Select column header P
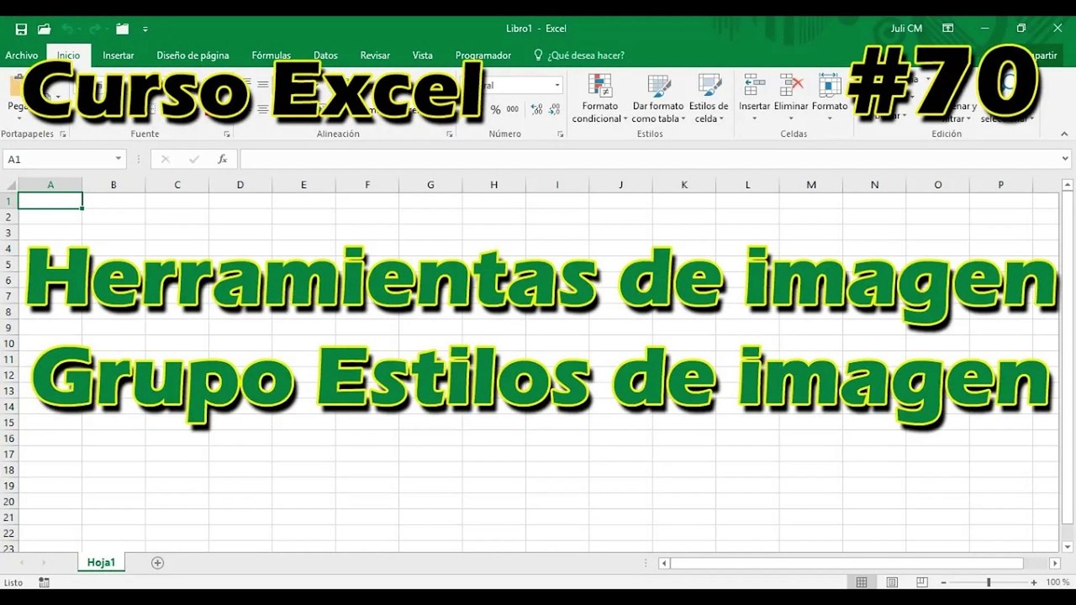The width and height of the screenshot is (1076, 605). (x=1001, y=185)
